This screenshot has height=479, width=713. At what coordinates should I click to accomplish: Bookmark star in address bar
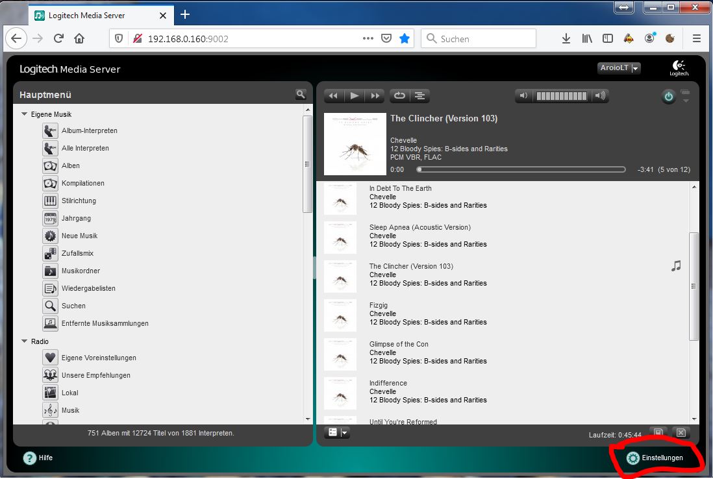pos(405,39)
